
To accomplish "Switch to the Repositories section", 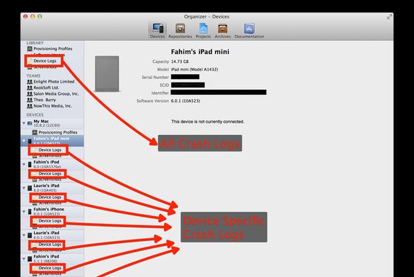I will click(180, 30).
